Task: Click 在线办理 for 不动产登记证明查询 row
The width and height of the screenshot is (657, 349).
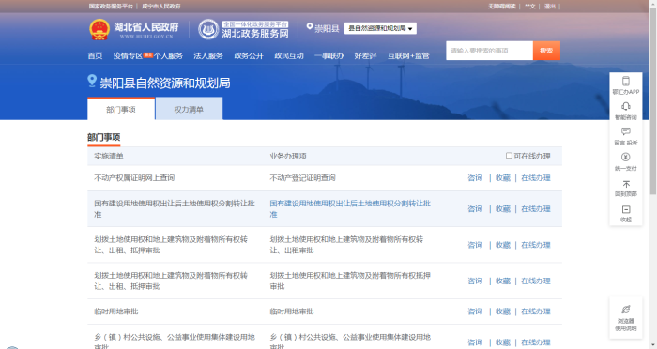Action: pyautogui.click(x=536, y=177)
